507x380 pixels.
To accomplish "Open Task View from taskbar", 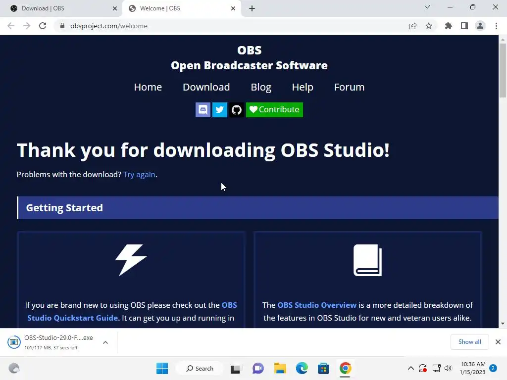I will click(x=235, y=368).
